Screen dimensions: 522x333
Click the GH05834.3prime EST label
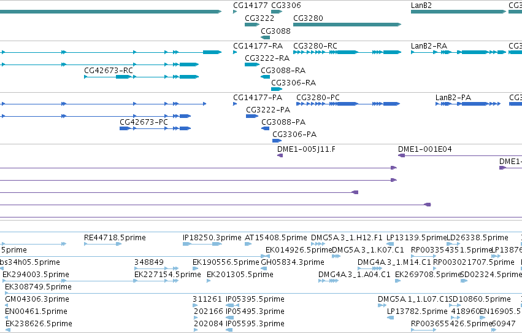(x=293, y=262)
